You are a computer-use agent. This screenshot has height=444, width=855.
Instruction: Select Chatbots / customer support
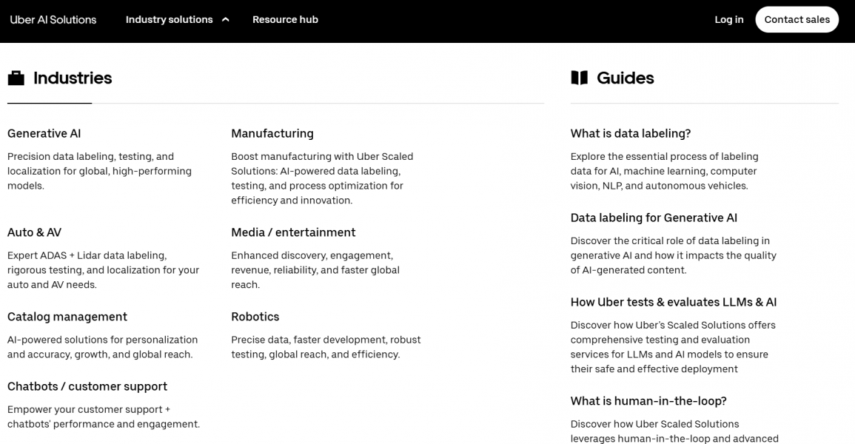pos(87,386)
